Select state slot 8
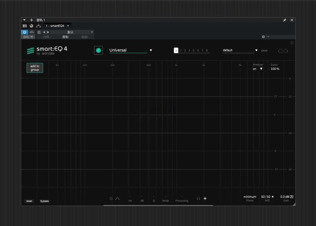Screen dimensions: 316x226 207,50
